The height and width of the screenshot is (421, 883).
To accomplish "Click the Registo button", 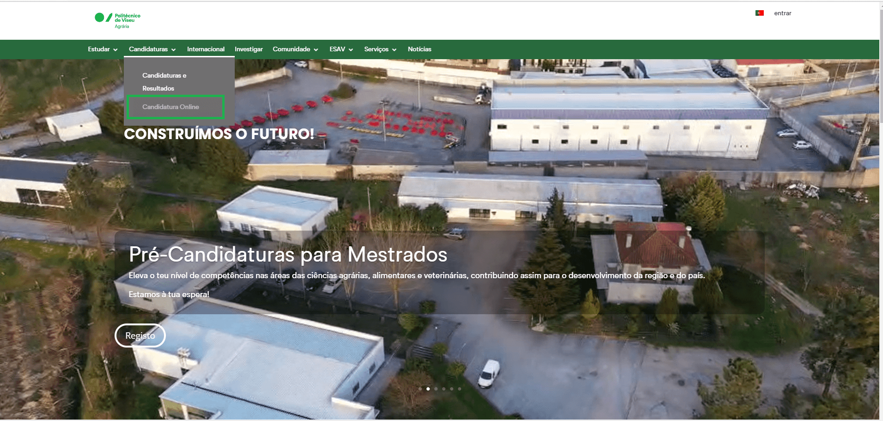I will click(x=140, y=336).
